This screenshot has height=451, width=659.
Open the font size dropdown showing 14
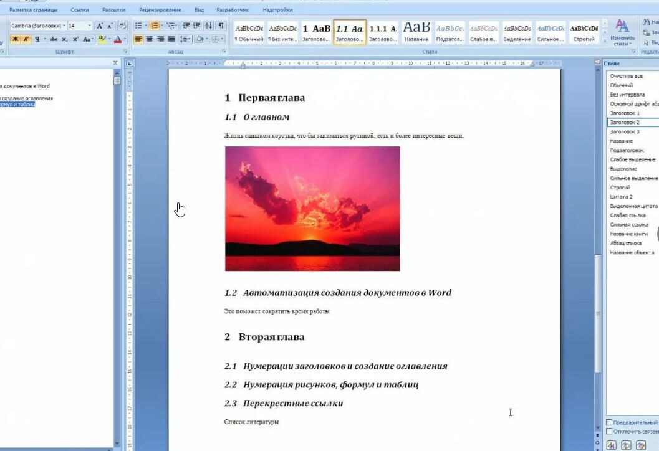click(90, 26)
